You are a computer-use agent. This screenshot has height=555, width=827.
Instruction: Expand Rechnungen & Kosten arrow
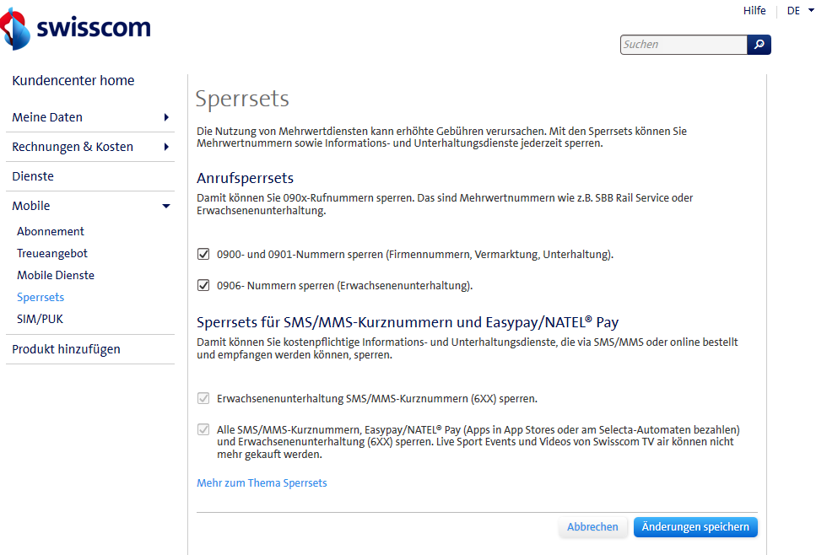coord(166,147)
